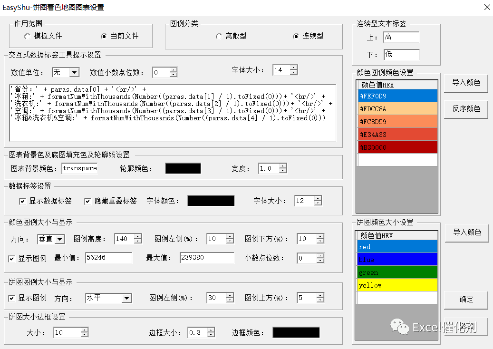Open 轮廓颜色 black color swatch
Screen dimensions: 493x349
[x=183, y=168]
